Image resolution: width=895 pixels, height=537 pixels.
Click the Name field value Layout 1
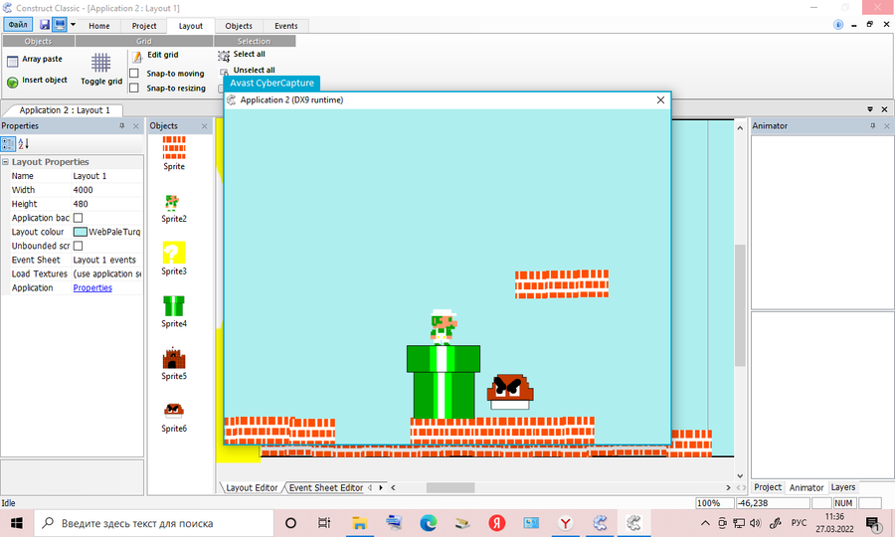106,176
